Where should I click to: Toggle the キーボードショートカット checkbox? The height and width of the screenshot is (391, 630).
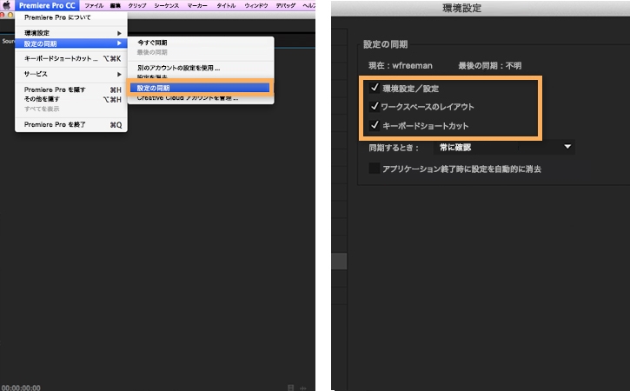(375, 125)
